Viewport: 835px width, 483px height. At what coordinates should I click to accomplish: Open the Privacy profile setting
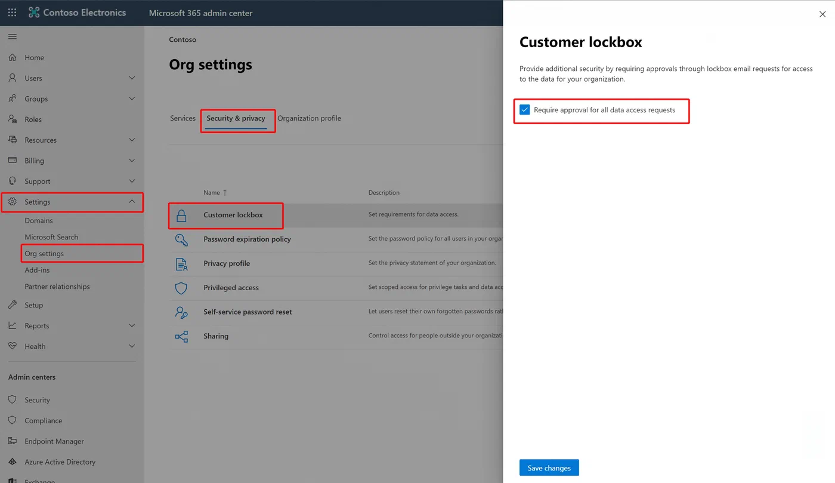point(227,264)
